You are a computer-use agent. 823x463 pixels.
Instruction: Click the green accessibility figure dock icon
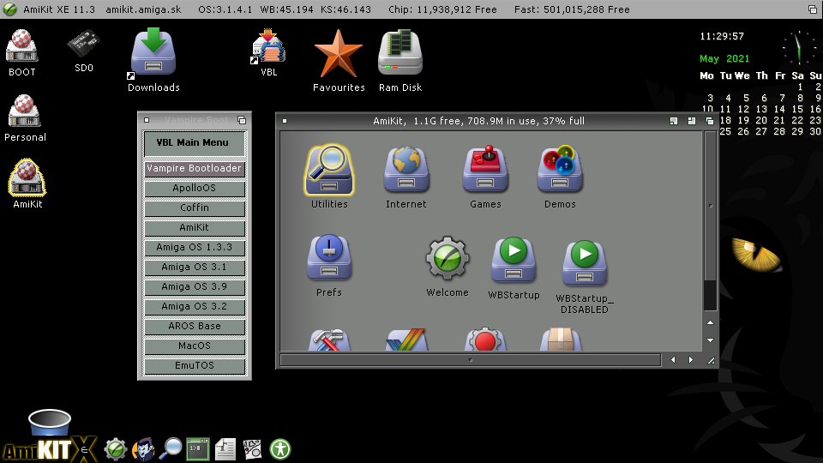coord(280,449)
